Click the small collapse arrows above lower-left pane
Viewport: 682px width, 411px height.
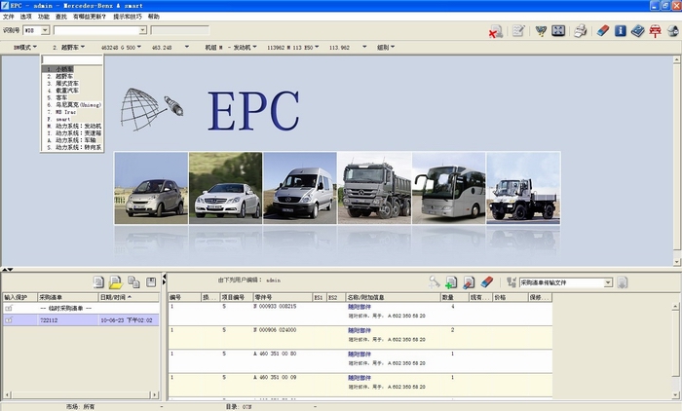click(x=8, y=270)
